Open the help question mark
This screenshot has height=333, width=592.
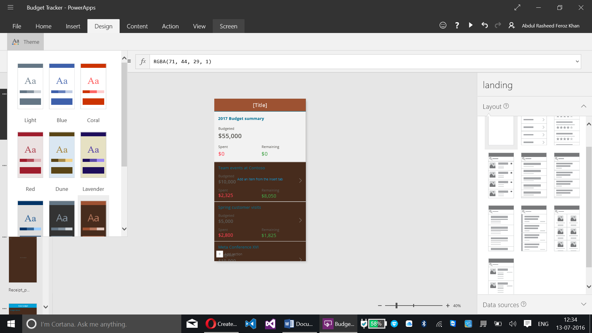457,26
